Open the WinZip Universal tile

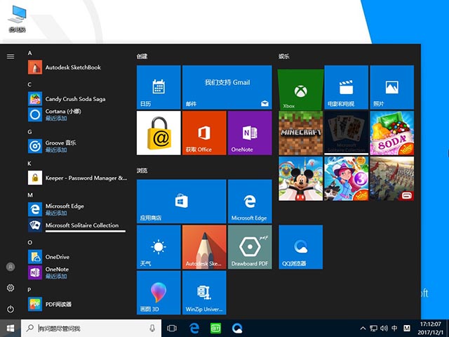pyautogui.click(x=204, y=293)
